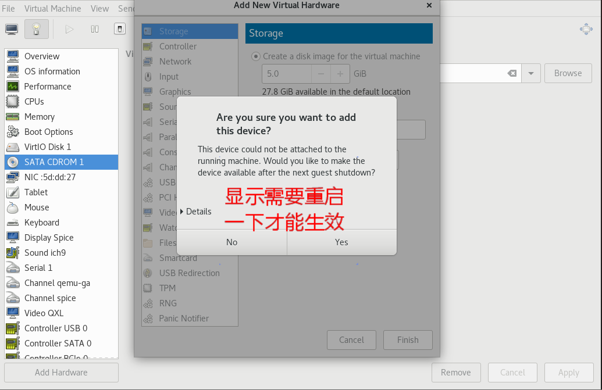This screenshot has width=602, height=390.
Task: Confirm adding device with Yes
Action: (x=341, y=242)
